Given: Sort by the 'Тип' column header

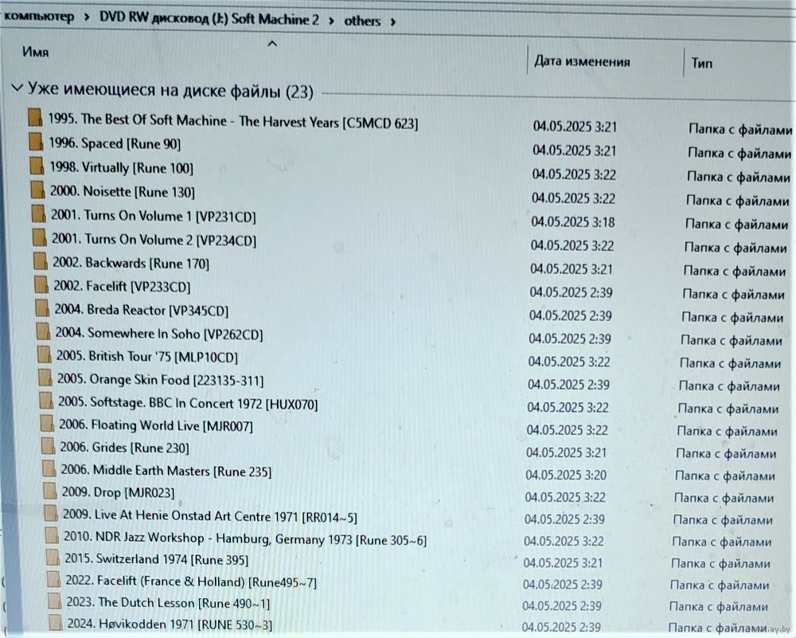Looking at the screenshot, I should point(701,64).
